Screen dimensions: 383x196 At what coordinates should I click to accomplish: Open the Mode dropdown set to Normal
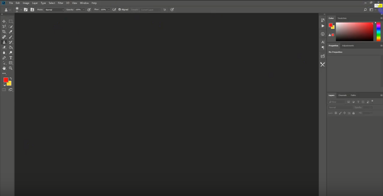54,10
